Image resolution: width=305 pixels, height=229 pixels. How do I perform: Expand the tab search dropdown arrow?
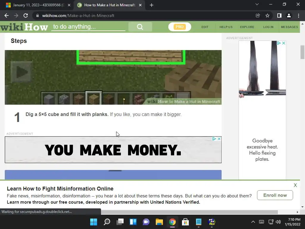point(257,4)
